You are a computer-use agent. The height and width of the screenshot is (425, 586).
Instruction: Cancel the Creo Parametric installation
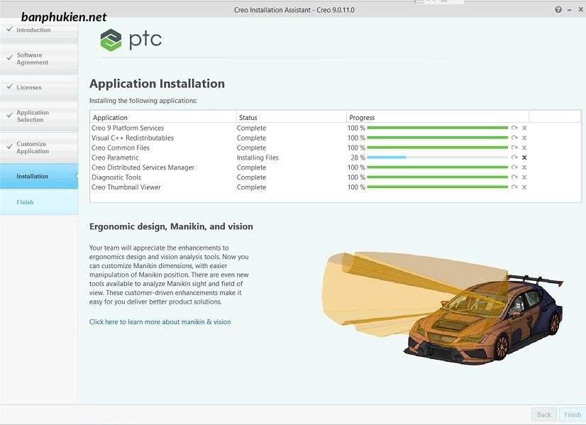(x=524, y=158)
